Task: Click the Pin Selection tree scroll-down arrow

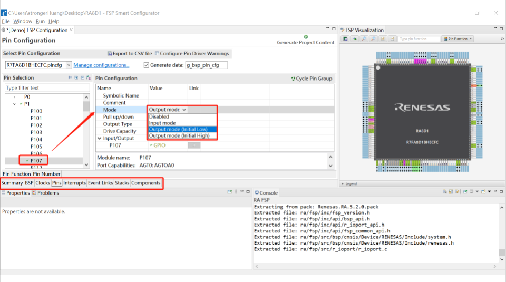Action: point(86,164)
